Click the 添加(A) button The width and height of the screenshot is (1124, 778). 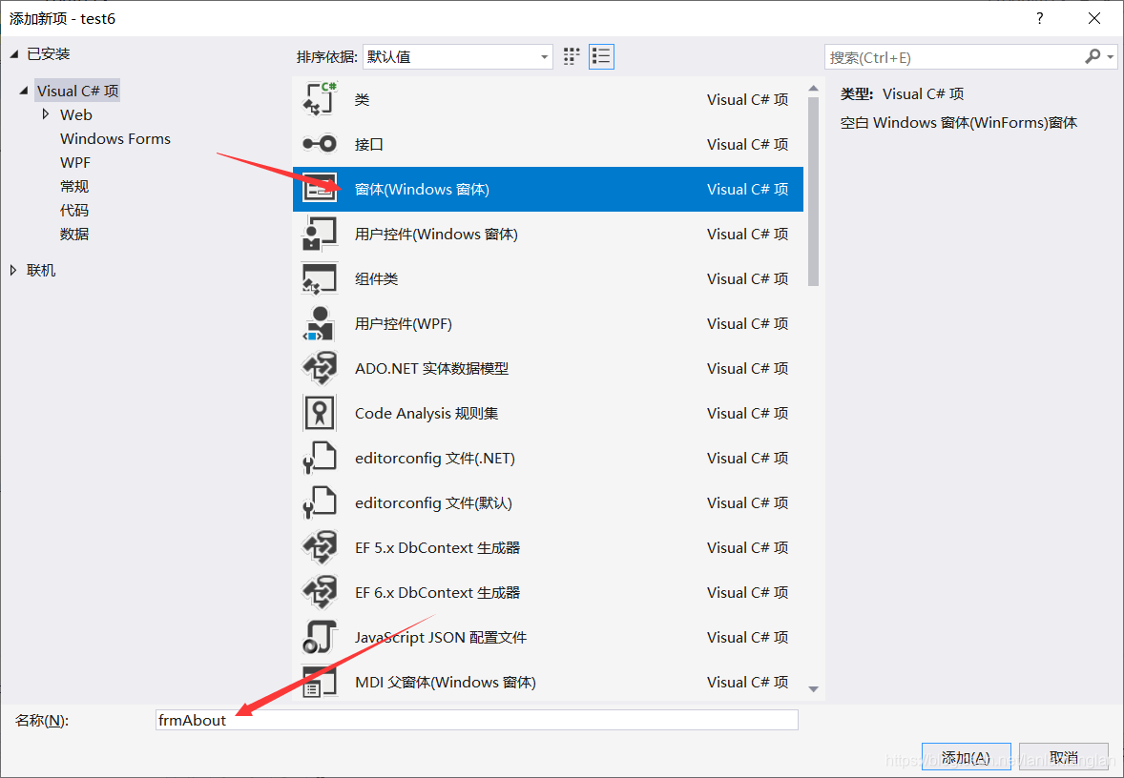click(x=966, y=757)
